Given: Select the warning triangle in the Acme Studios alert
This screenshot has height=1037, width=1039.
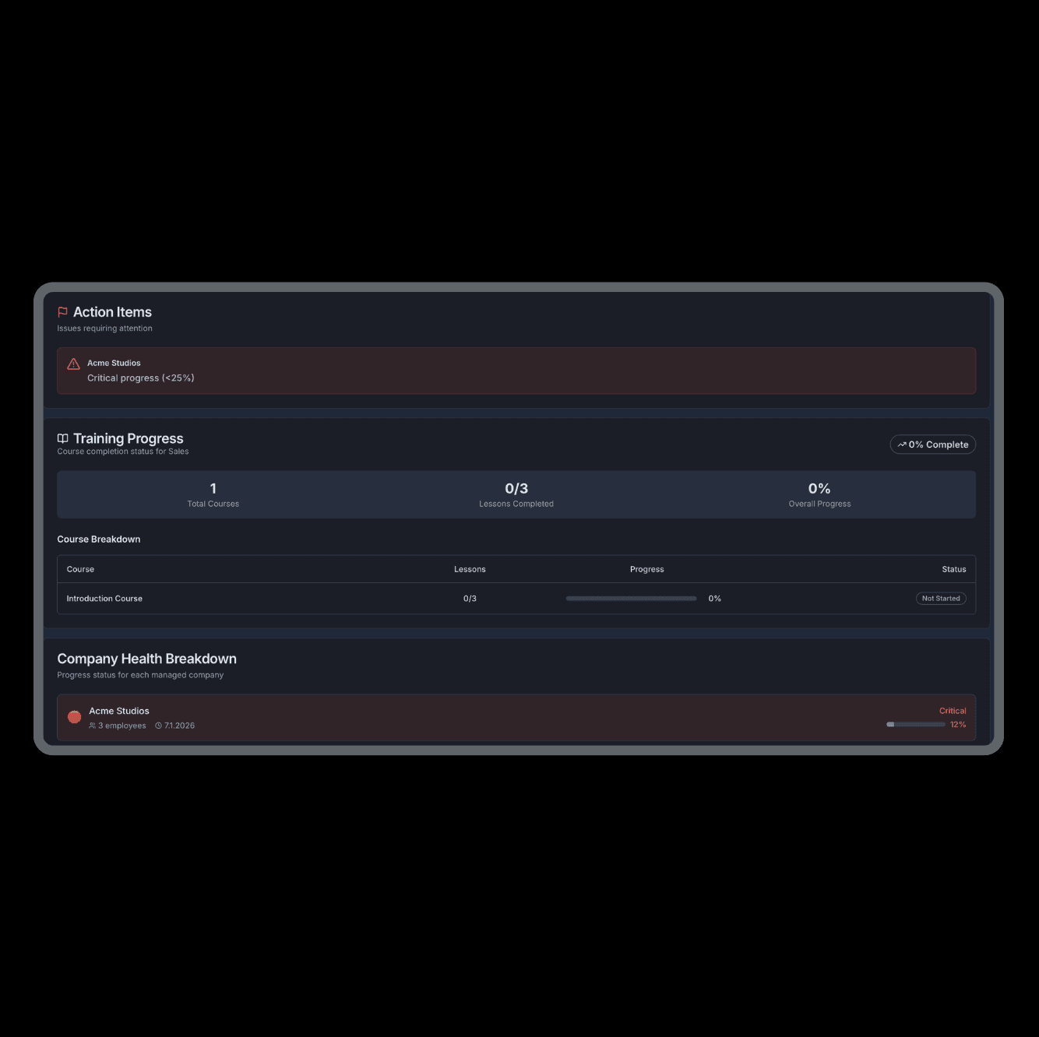Looking at the screenshot, I should click(73, 364).
